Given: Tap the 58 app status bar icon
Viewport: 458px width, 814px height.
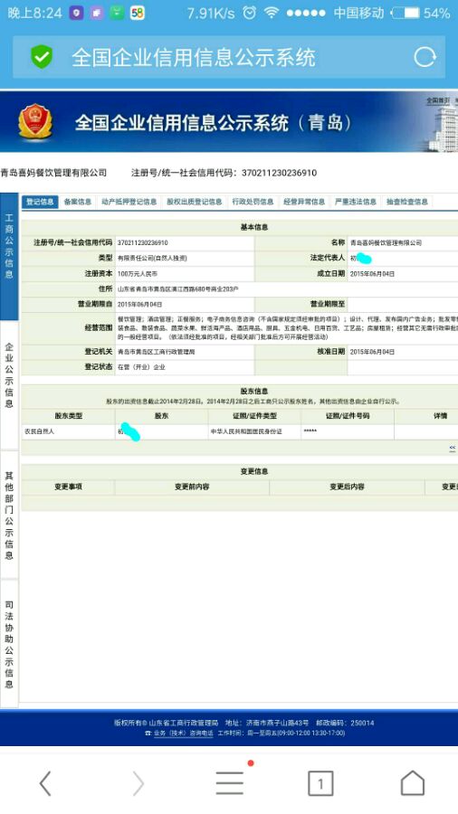Looking at the screenshot, I should tap(137, 13).
